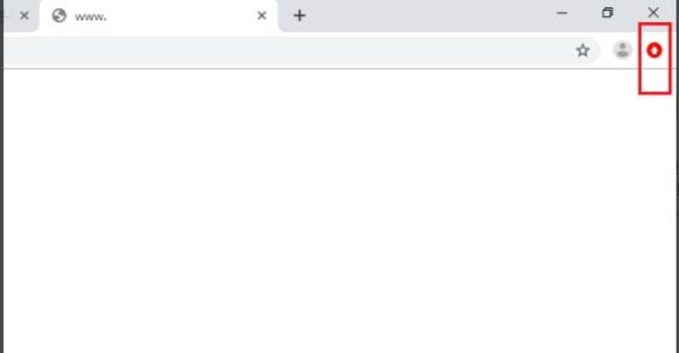The image size is (679, 353).
Task: Click the dark left edge of the browser window
Action: tap(2, 208)
